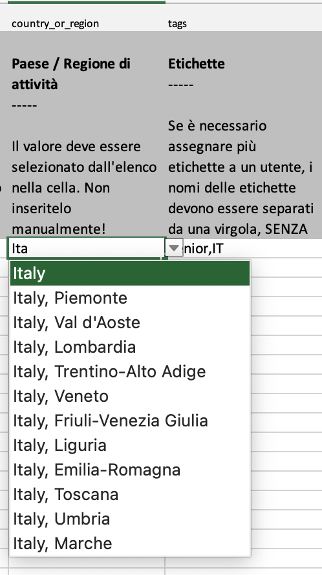The width and height of the screenshot is (322, 575).
Task: Choose Italy, Liguria from dropdown
Action: point(130,445)
